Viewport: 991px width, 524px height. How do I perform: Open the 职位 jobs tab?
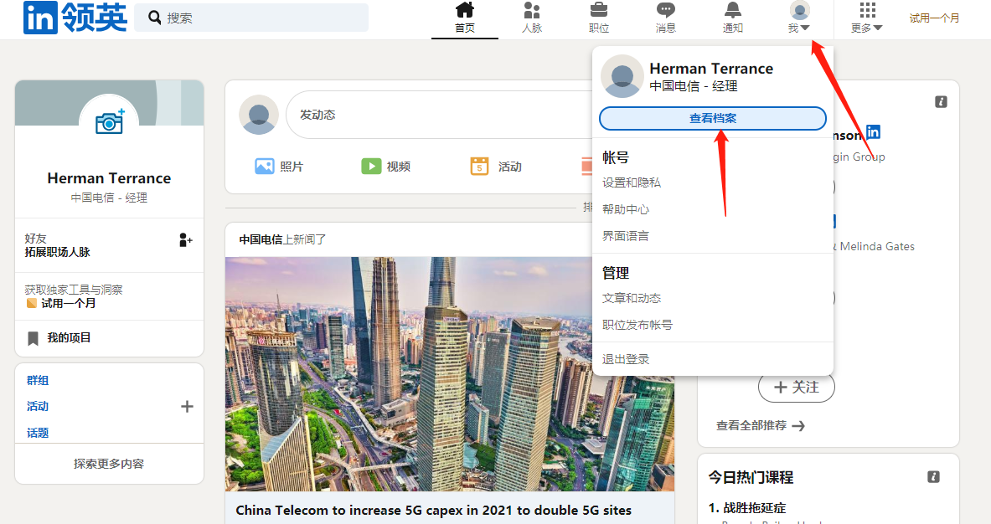[598, 18]
